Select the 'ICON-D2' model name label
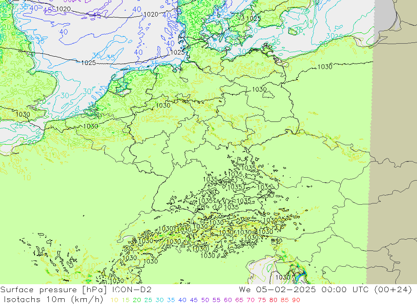Image resolution: width=417 pixels, height=305 pixels. tap(132, 290)
